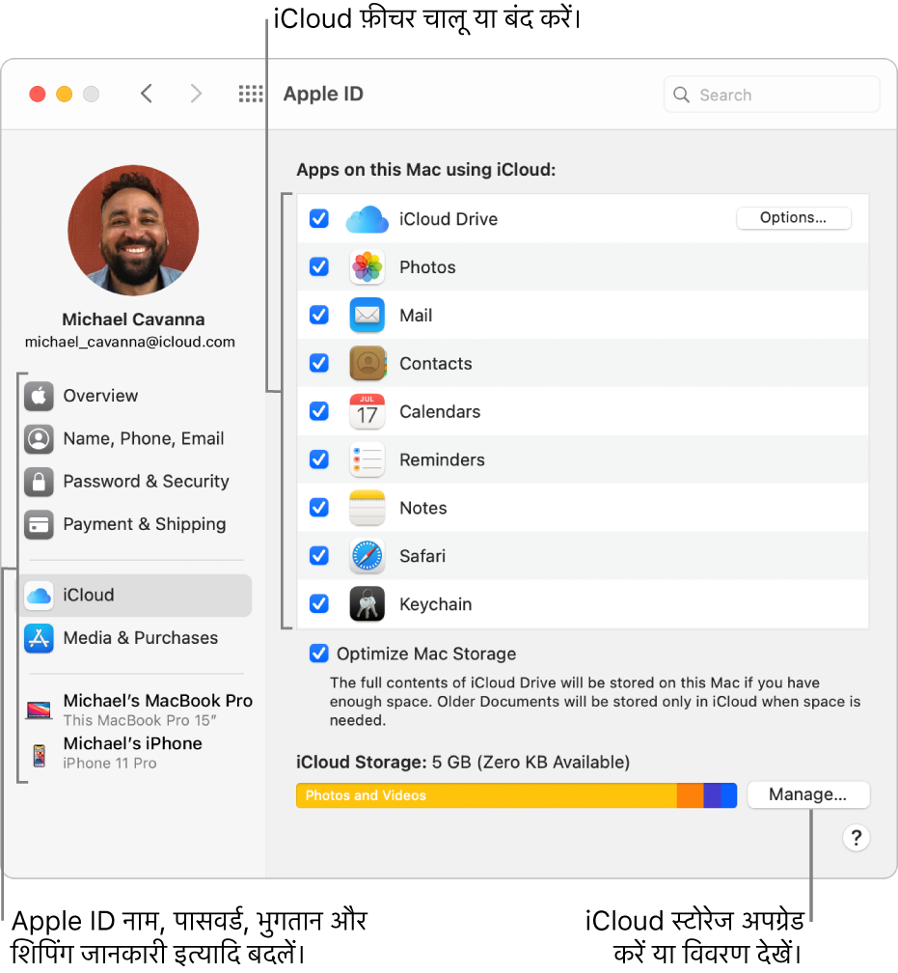
Task: Uncheck Optimize Mac Storage
Action: tap(318, 653)
